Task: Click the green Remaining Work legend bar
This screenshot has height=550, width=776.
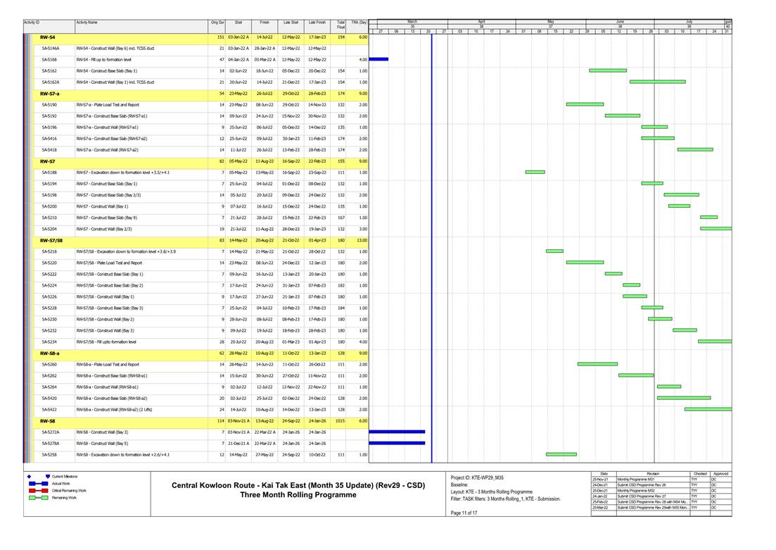Action: click(38, 497)
